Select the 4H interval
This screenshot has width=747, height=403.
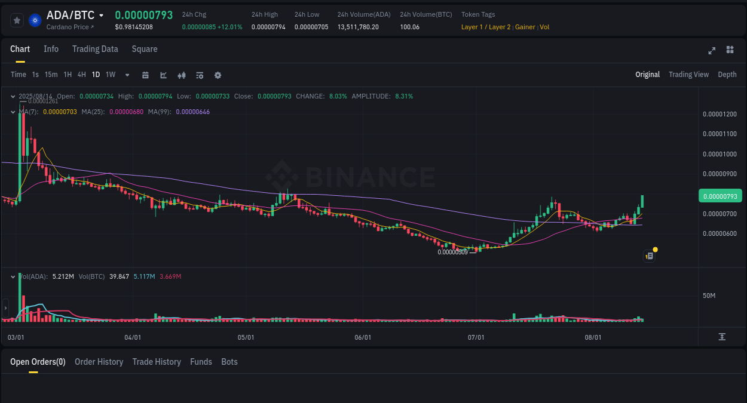pyautogui.click(x=82, y=75)
